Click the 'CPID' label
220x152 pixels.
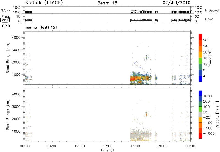coord(6,26)
